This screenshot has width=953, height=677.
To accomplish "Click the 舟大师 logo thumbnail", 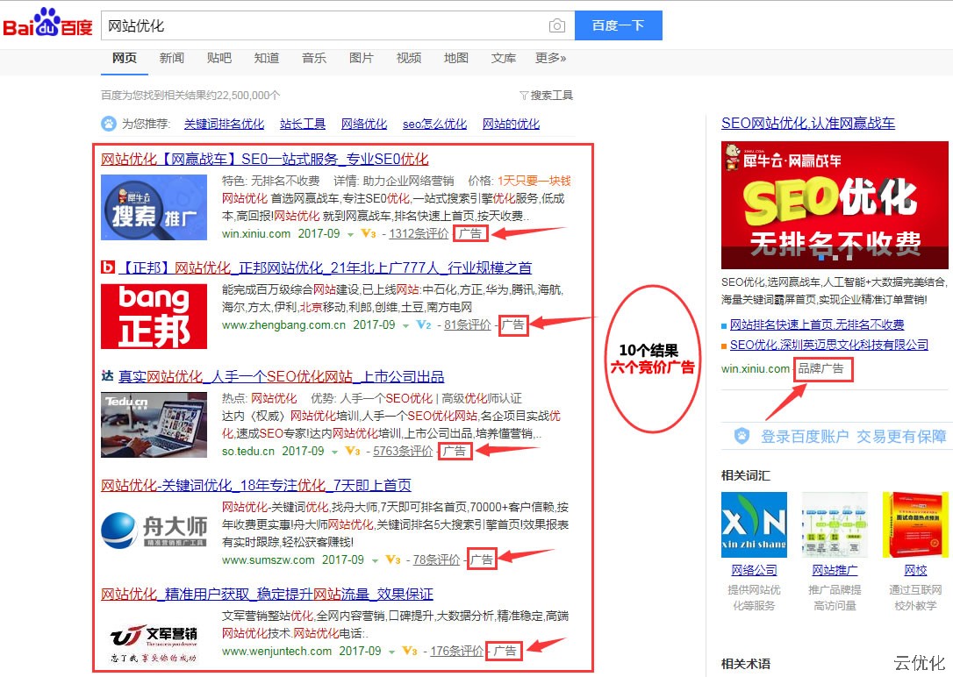I will pyautogui.click(x=154, y=529).
